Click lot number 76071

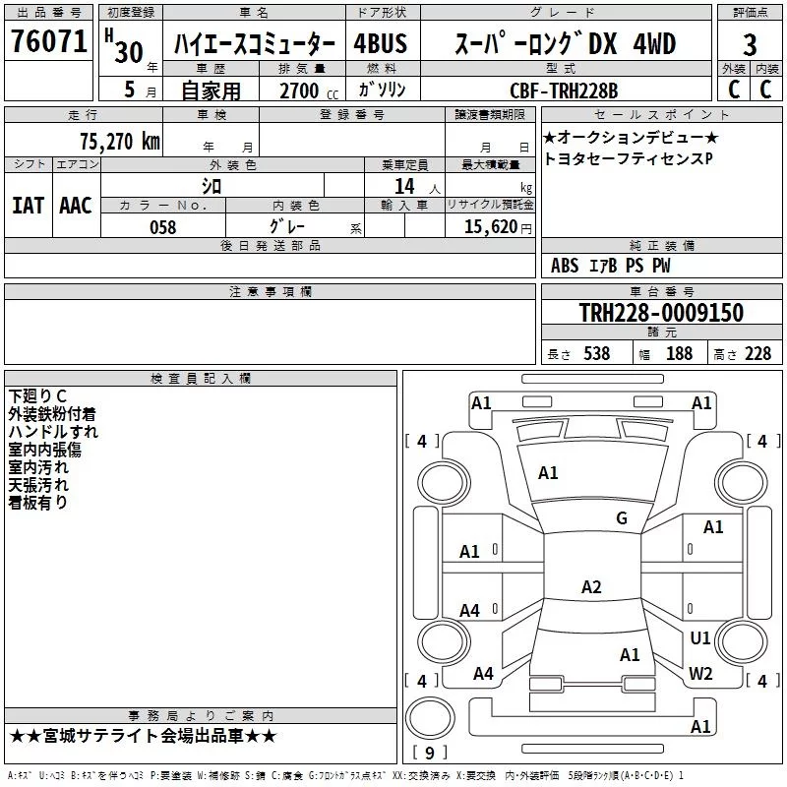coord(48,41)
